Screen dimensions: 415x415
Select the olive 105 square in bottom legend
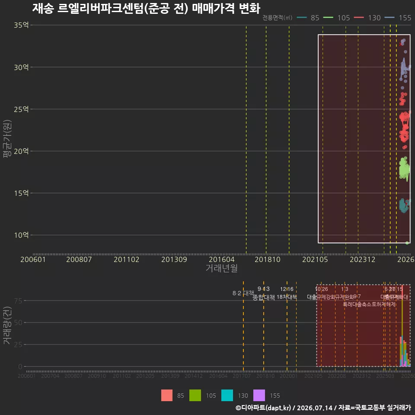click(195, 395)
